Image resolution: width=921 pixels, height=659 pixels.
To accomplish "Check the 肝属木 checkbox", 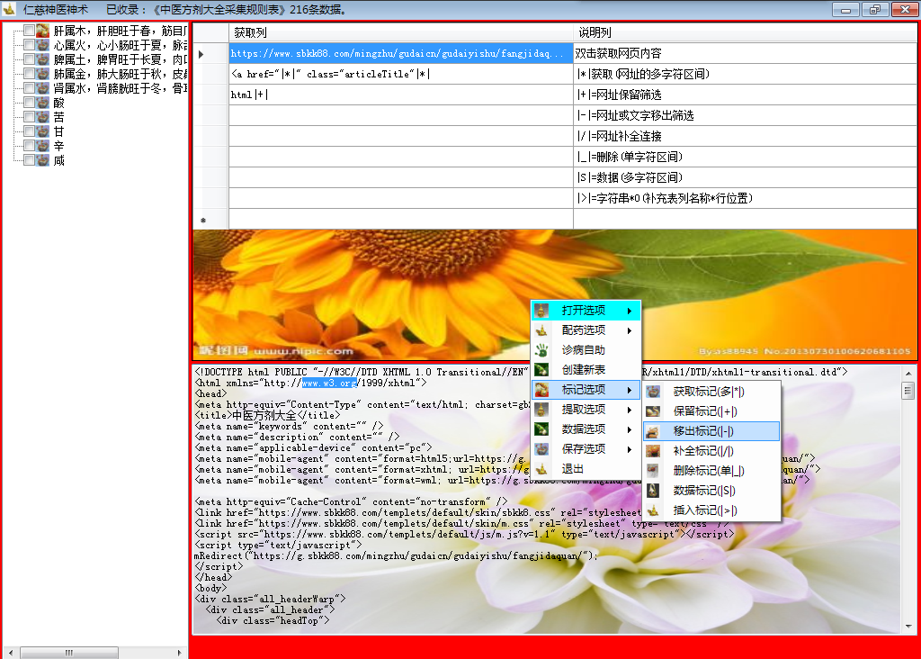I will (x=28, y=31).
